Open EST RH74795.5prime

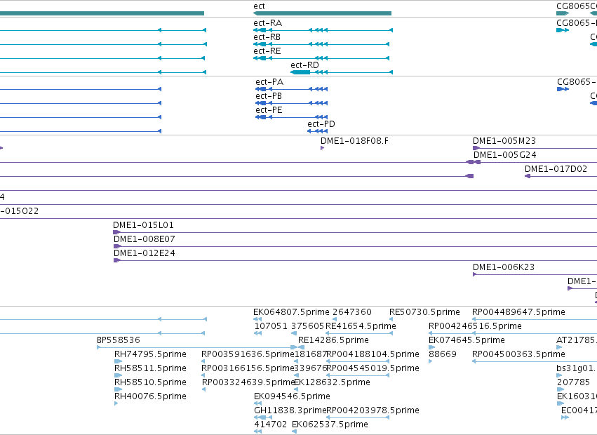click(x=150, y=354)
